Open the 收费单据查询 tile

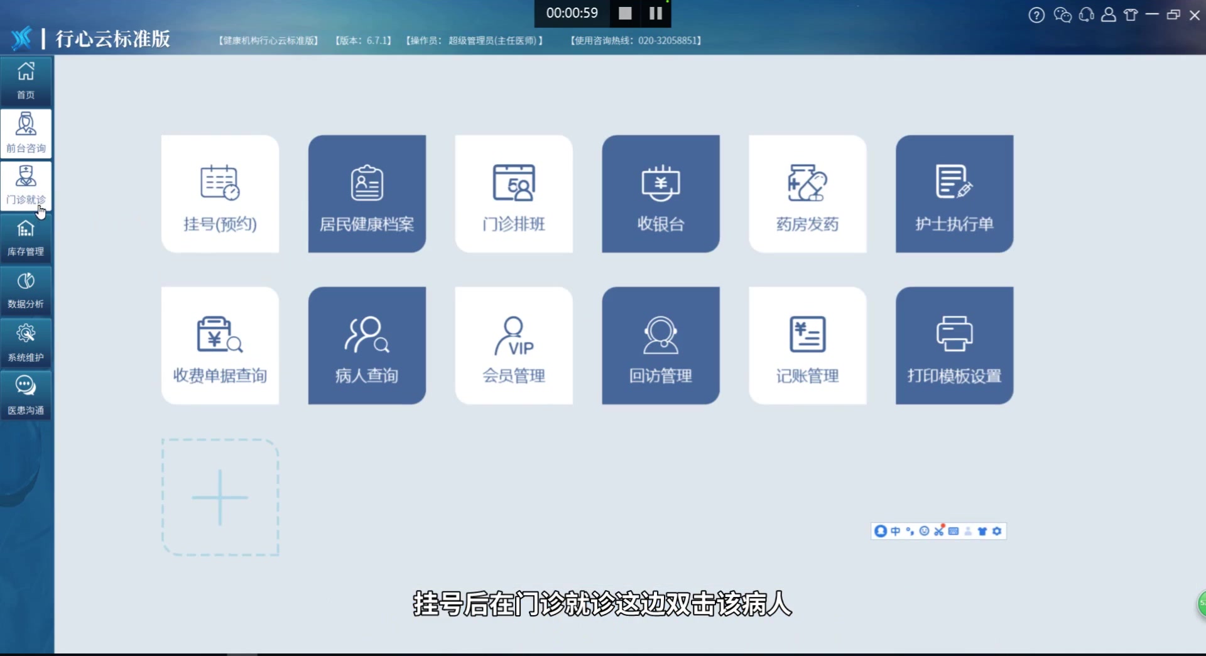[220, 346]
